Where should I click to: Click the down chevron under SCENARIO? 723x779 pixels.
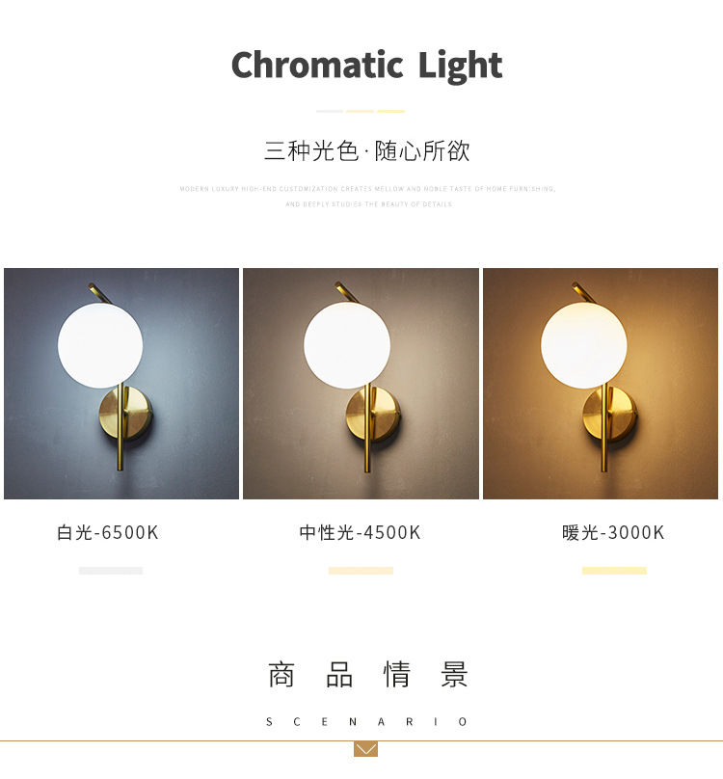365,749
